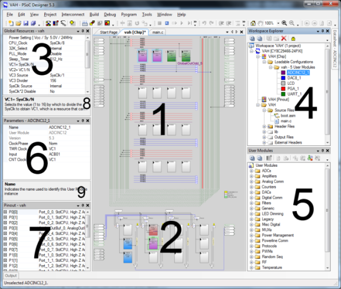Toggle auto-hide pin on User Modules panel
Screen dimensions: 341x289
(322, 151)
